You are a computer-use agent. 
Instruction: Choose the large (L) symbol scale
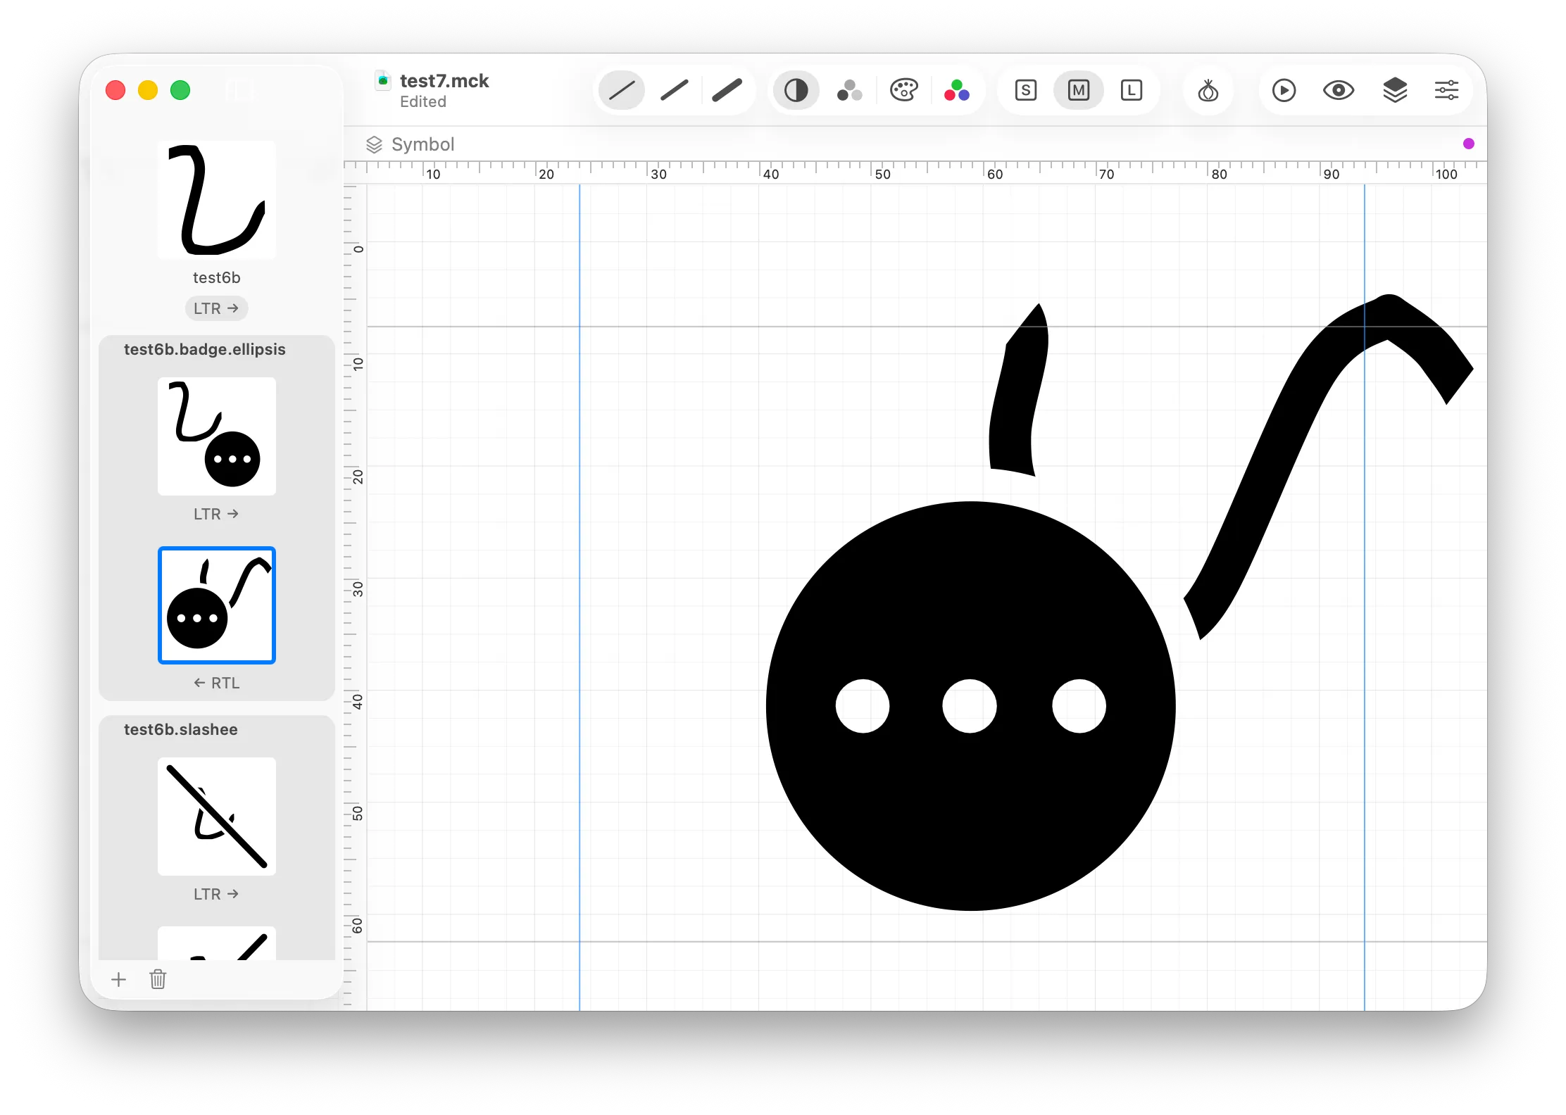(x=1132, y=90)
